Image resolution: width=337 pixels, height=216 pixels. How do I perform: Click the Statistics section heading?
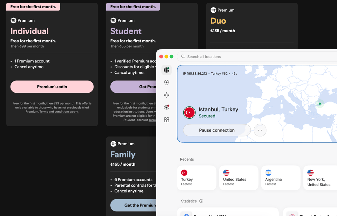tap(189, 201)
